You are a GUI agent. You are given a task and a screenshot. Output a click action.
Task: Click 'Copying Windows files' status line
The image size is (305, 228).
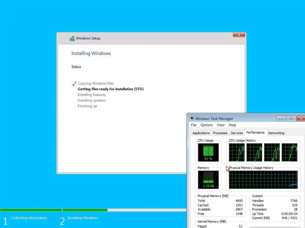(x=96, y=83)
